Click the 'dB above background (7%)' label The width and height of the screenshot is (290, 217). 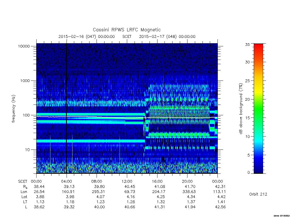point(241,109)
